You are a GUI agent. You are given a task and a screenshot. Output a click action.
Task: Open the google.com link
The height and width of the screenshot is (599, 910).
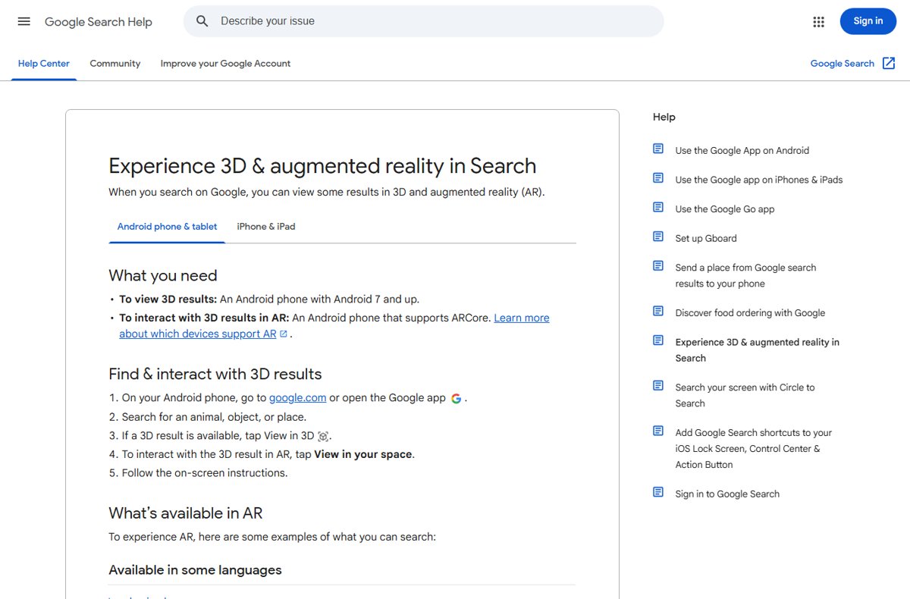click(298, 397)
